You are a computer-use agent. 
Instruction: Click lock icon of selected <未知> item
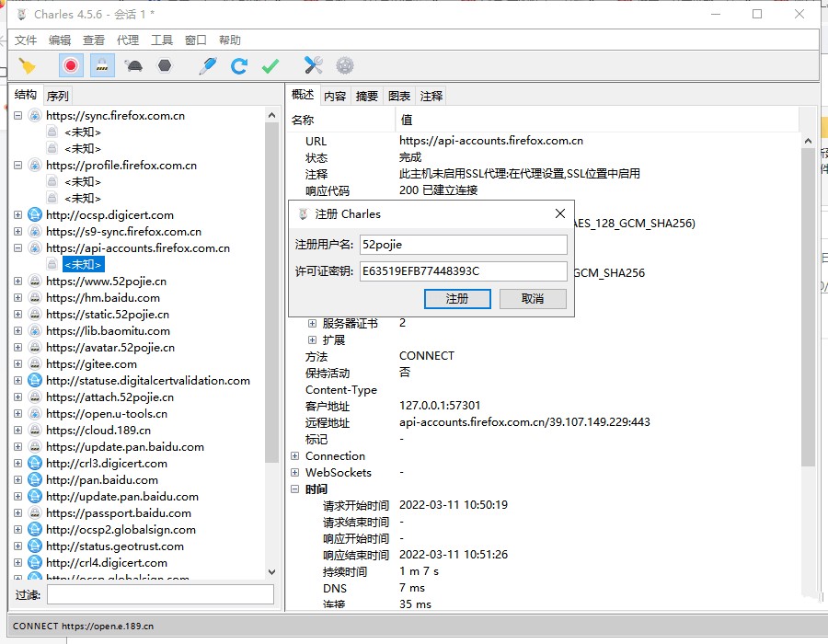(52, 264)
